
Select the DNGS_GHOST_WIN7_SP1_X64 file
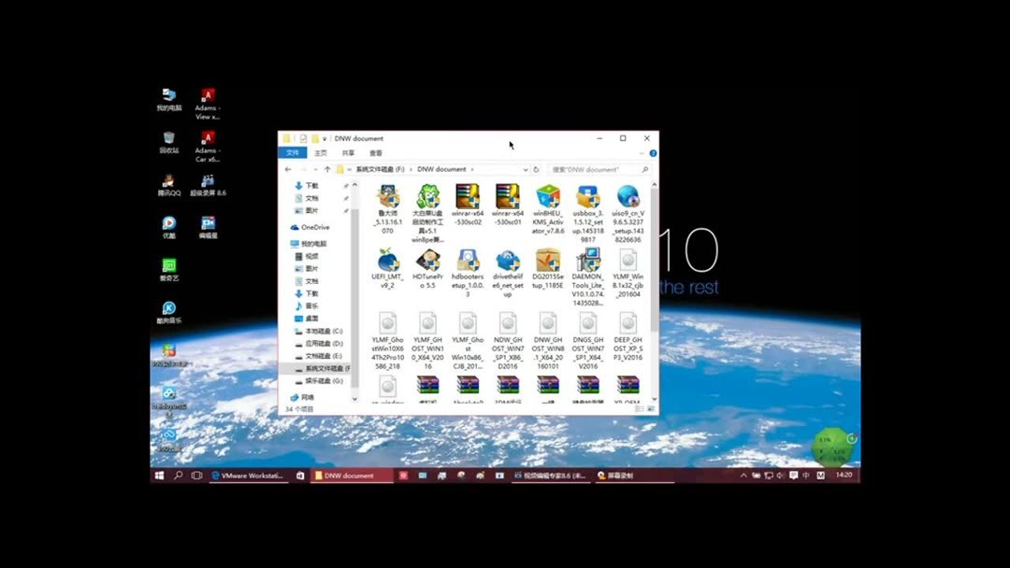[588, 341]
